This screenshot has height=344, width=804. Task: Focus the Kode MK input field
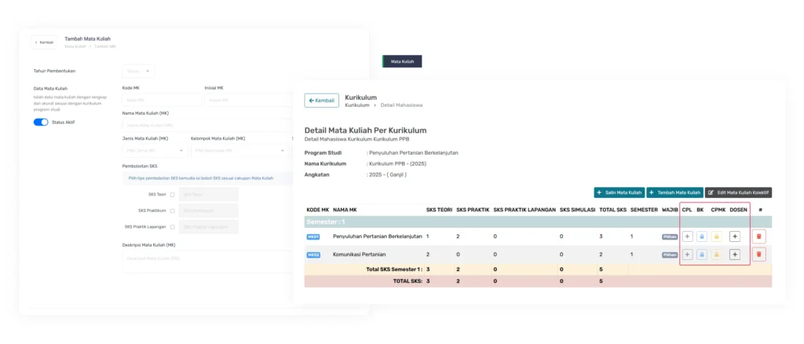tap(162, 100)
